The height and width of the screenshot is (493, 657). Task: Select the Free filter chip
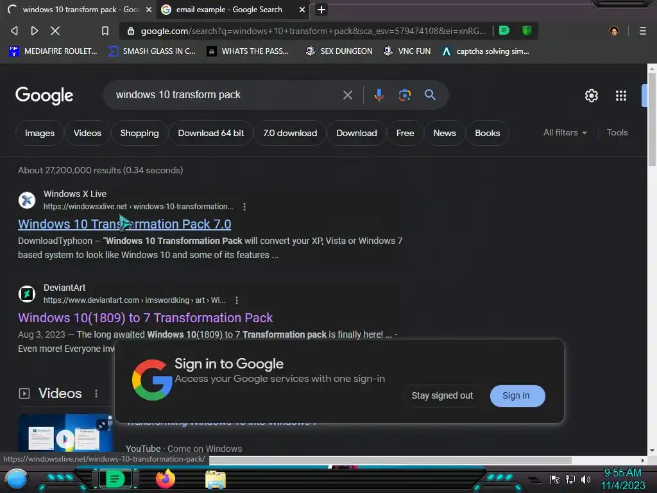[405, 133]
